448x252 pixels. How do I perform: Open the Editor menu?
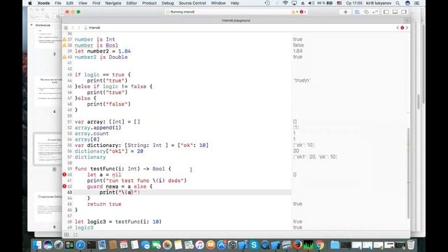[132, 3]
